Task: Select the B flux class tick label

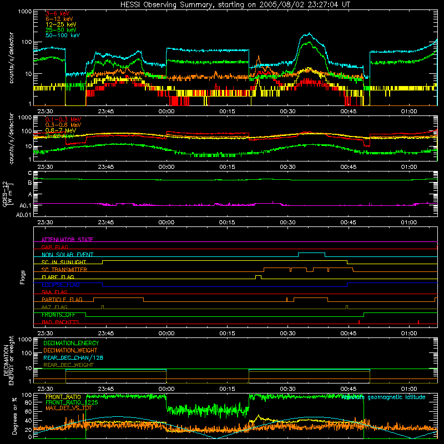Action: pos(30,183)
